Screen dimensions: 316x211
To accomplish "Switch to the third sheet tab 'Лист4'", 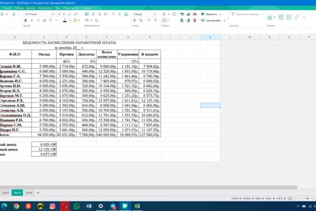I will pyautogui.click(x=29, y=193).
